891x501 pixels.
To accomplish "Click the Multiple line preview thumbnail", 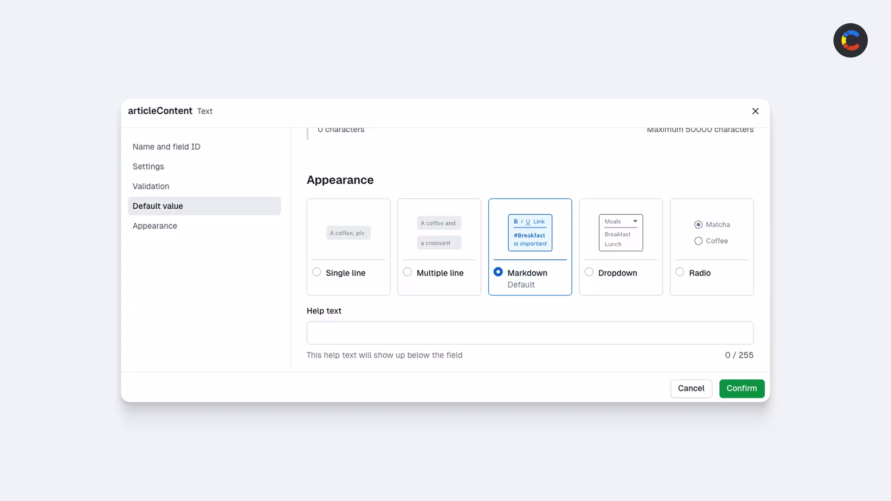I will point(439,233).
